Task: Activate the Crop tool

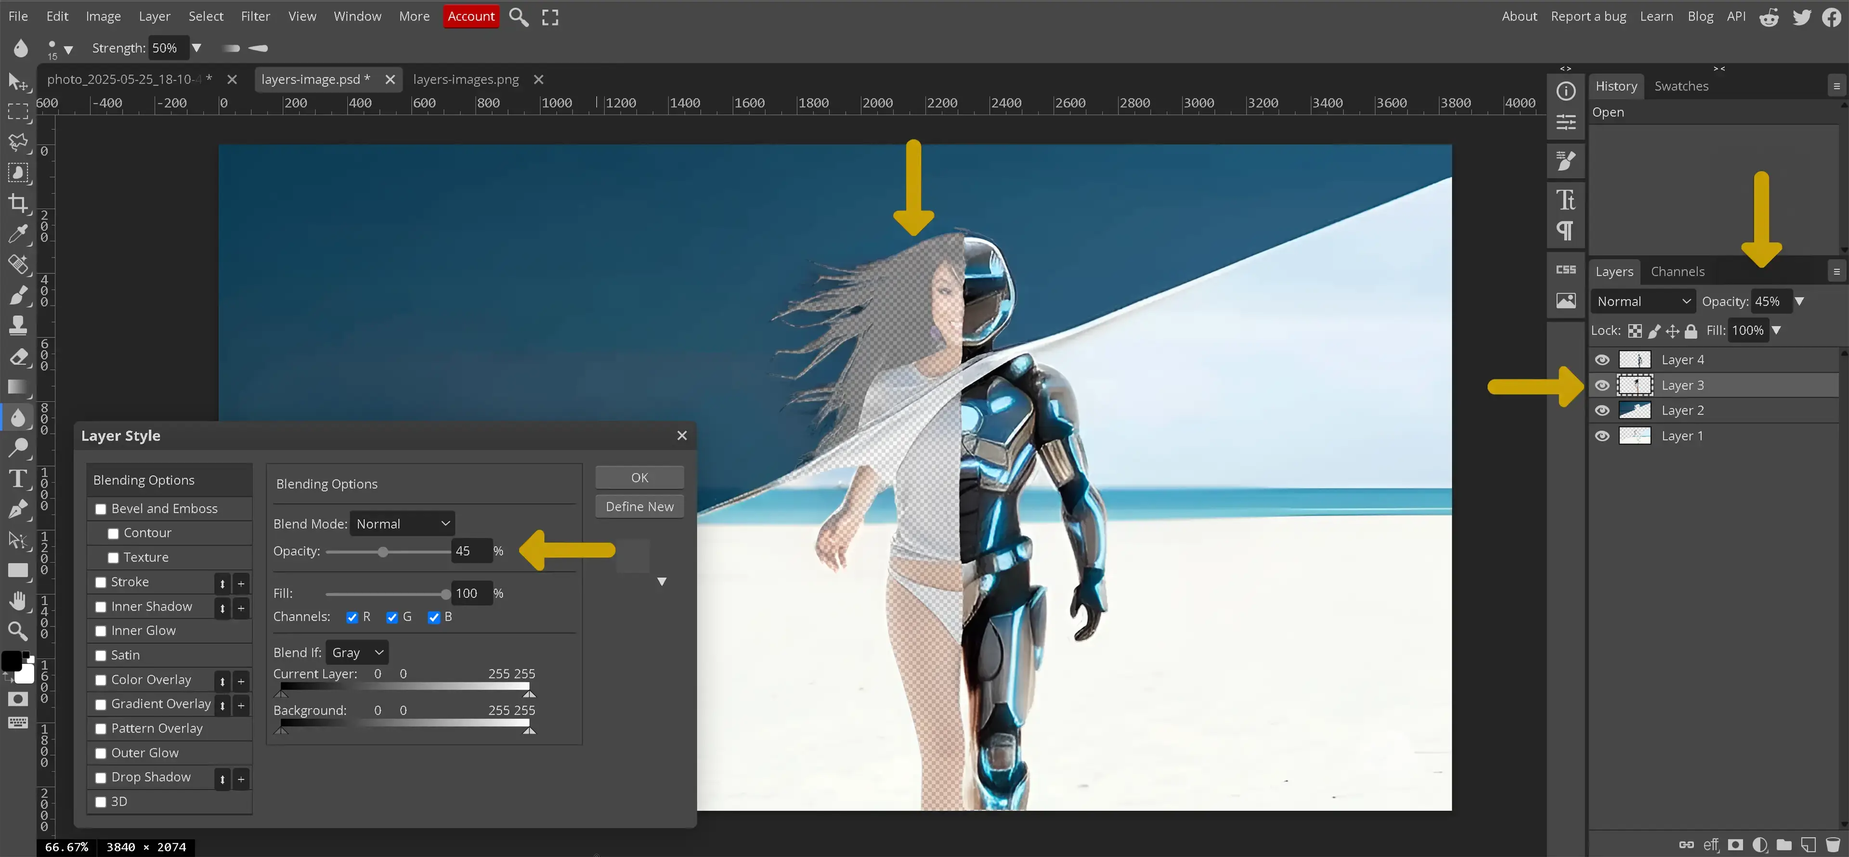Action: click(x=17, y=203)
